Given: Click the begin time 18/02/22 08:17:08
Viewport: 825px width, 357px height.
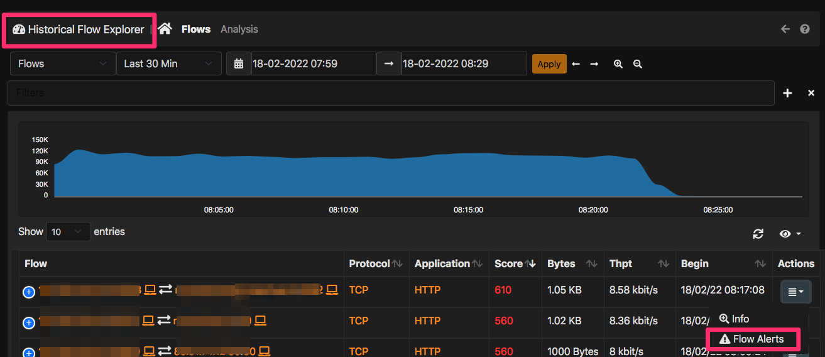Looking at the screenshot, I should coord(723,290).
